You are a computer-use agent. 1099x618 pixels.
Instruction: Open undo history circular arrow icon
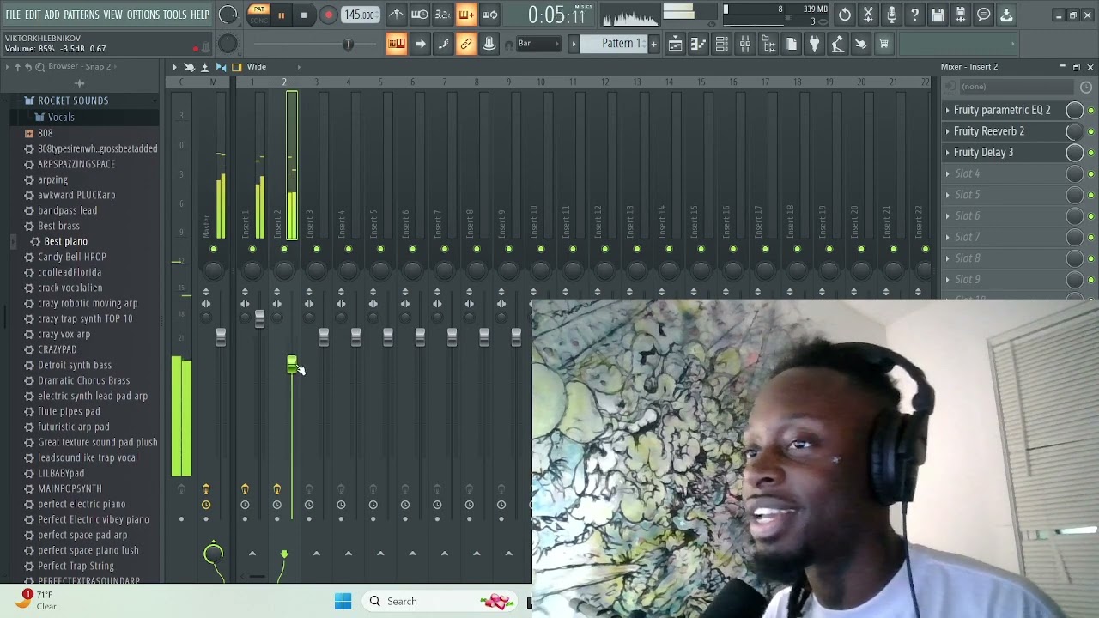point(845,15)
